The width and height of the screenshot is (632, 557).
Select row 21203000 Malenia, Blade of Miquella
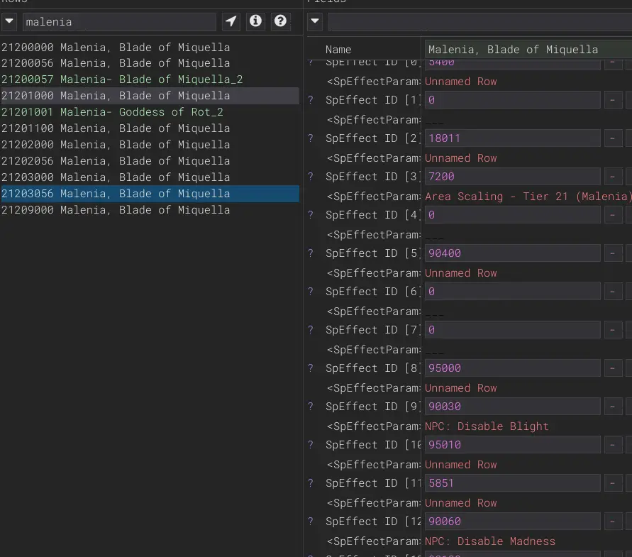pos(150,177)
